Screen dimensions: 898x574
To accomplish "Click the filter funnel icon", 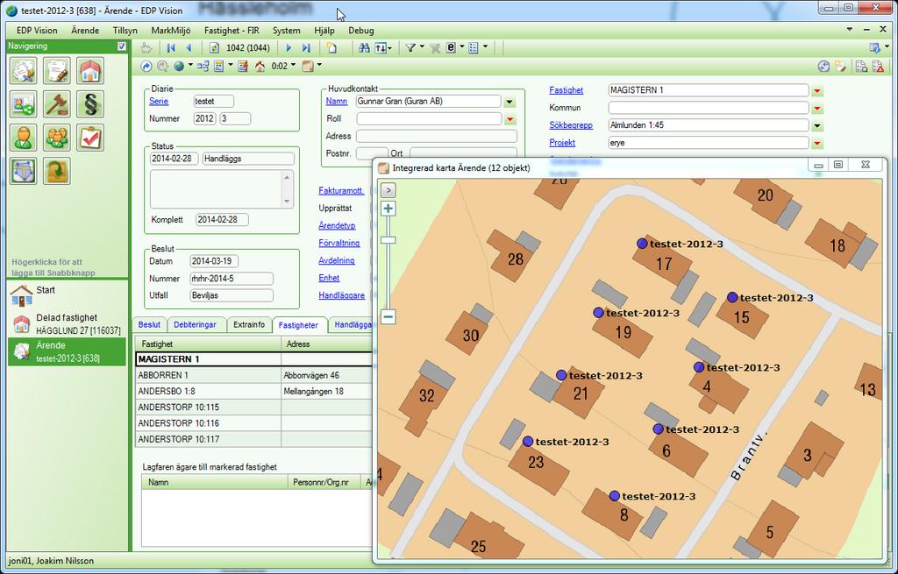I will 410,48.
